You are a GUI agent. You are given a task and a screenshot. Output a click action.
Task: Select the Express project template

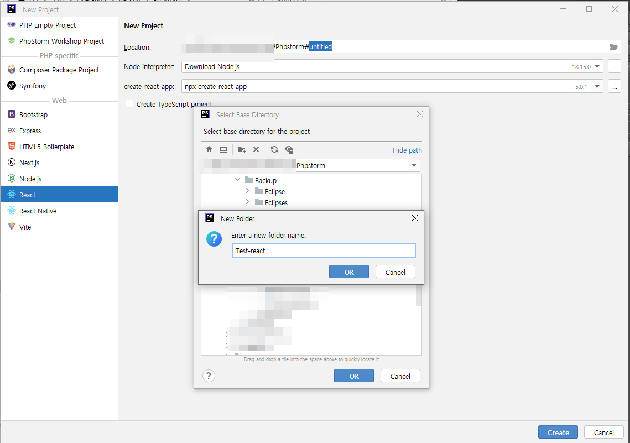pyautogui.click(x=60, y=131)
